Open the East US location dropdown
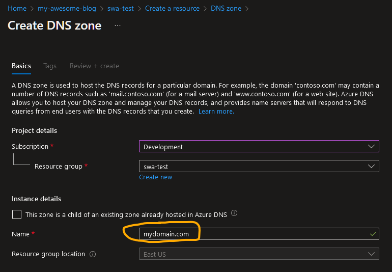Viewport: 392px width, 272px height. (x=259, y=254)
